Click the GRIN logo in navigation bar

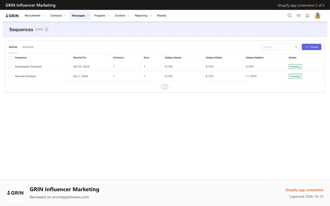tap(12, 16)
